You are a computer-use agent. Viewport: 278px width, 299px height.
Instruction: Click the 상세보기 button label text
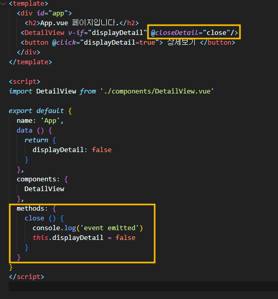click(181, 42)
